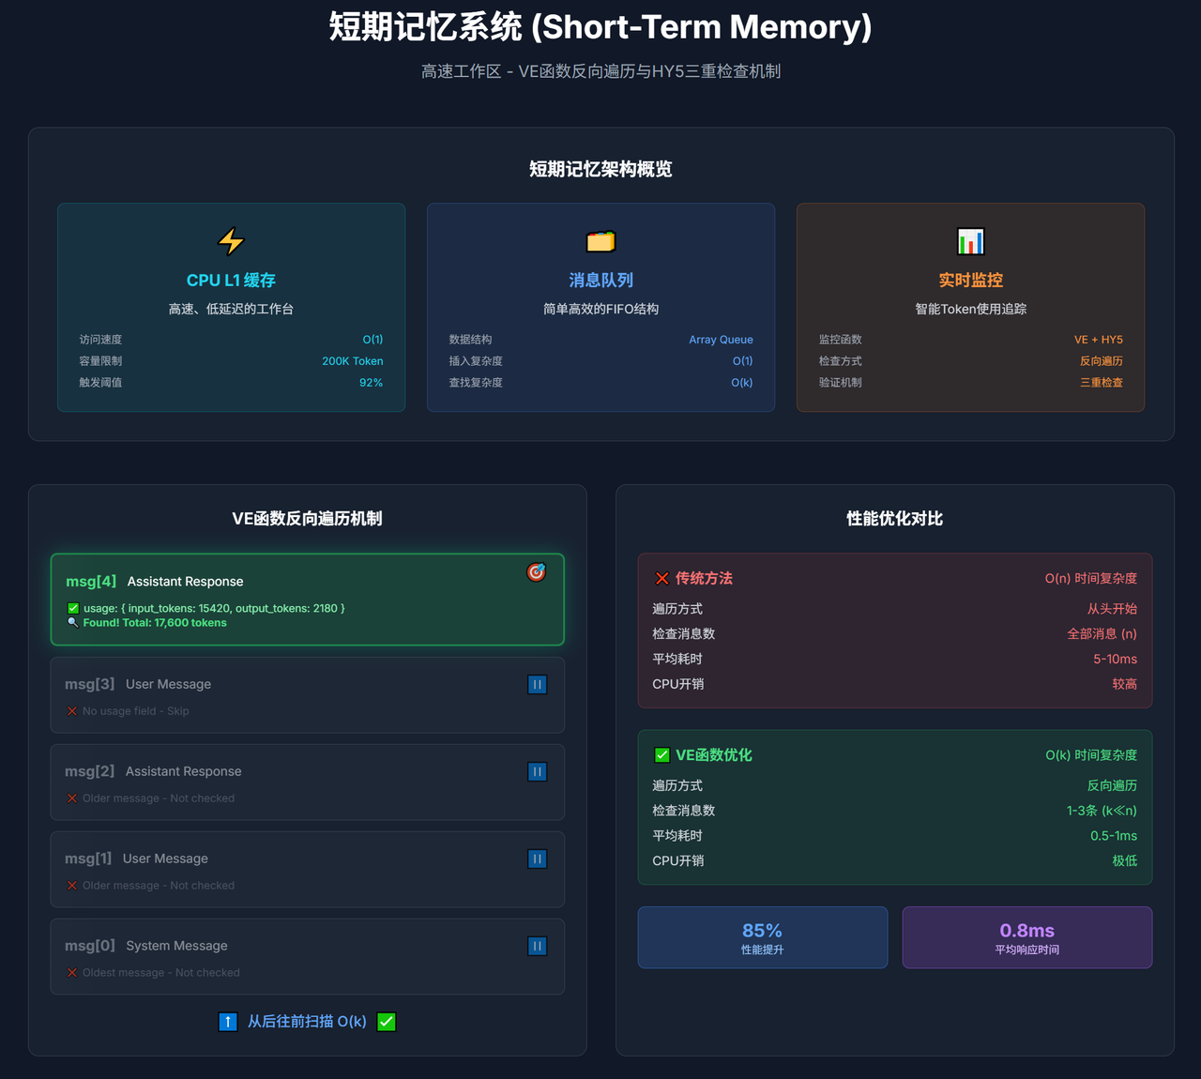Viewport: 1201px width, 1079px height.
Task: Click the VE函数反向遍历机制 panel title
Action: [307, 519]
